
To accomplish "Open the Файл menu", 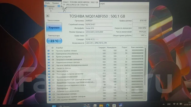I will click(47, 3).
